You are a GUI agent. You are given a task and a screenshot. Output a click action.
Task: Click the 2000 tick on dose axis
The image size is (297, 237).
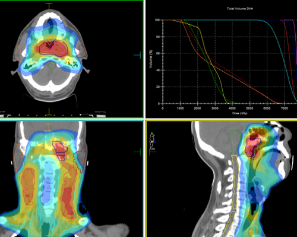[x=197, y=108]
